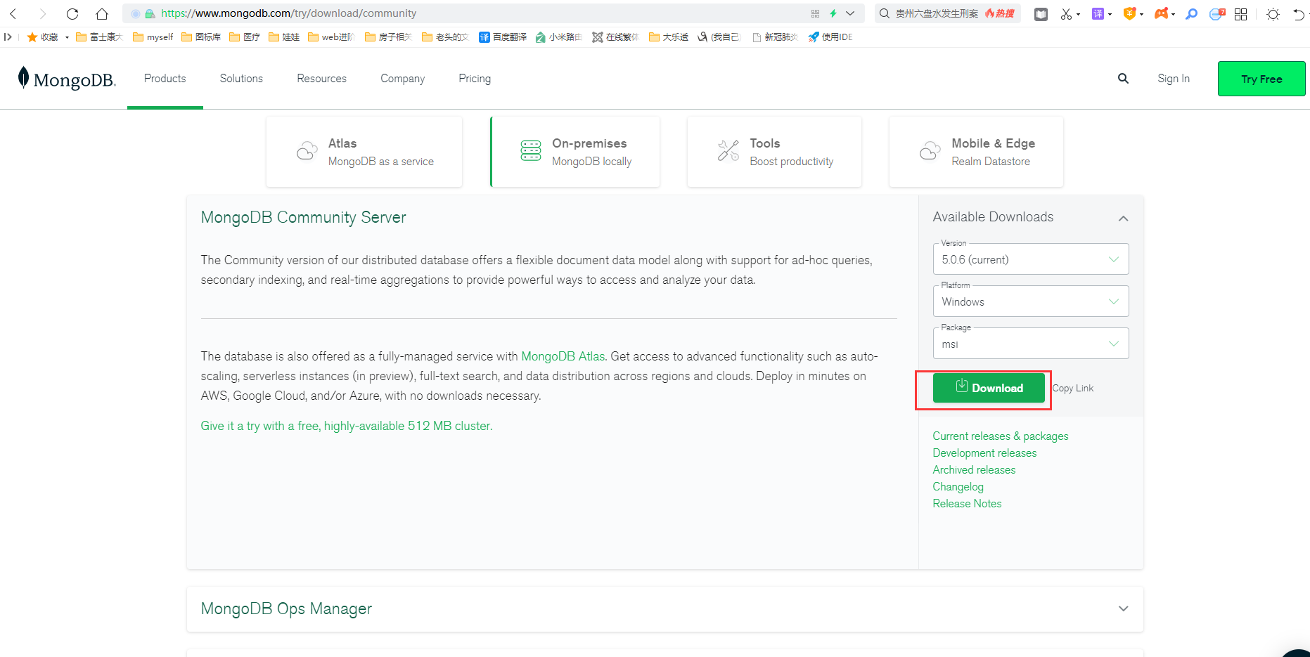Click the browser forward arrow
The height and width of the screenshot is (657, 1310).
tap(43, 13)
